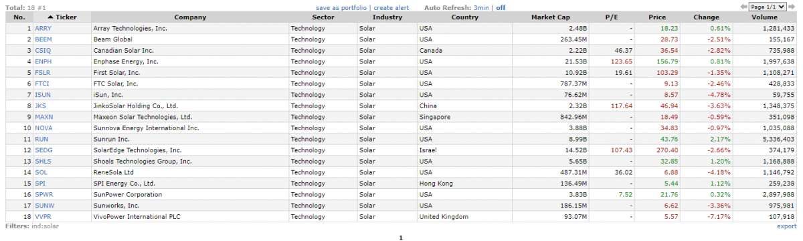Sort by the Market Cap column
Screen dimensions: 803x241
(551, 17)
